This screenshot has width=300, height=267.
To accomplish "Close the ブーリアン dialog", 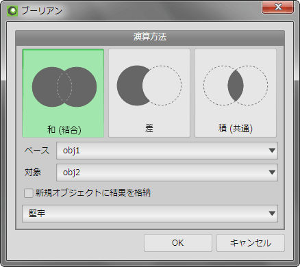I will (277, 8).
